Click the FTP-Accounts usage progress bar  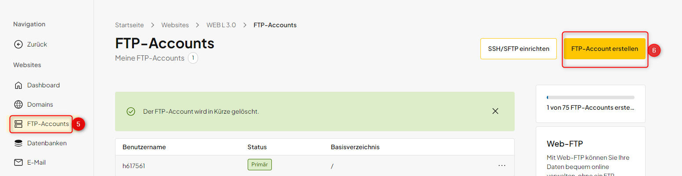[x=591, y=97]
